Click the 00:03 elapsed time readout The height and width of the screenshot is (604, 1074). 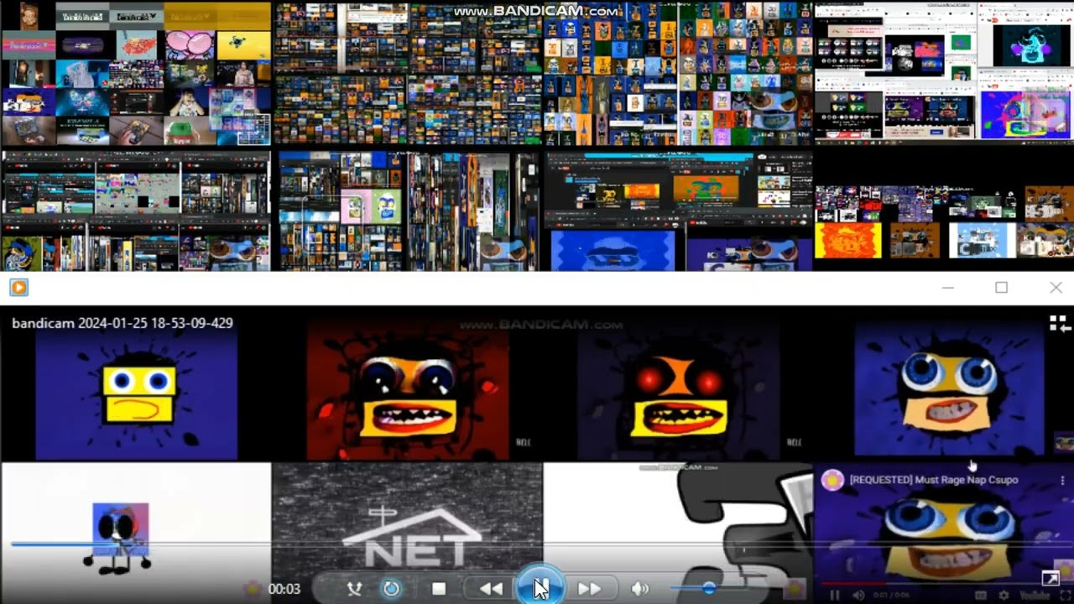coord(284,589)
